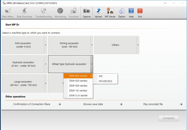Choose ZXW-6(G-series) from the menu
The image size is (187, 130).
point(78,76)
